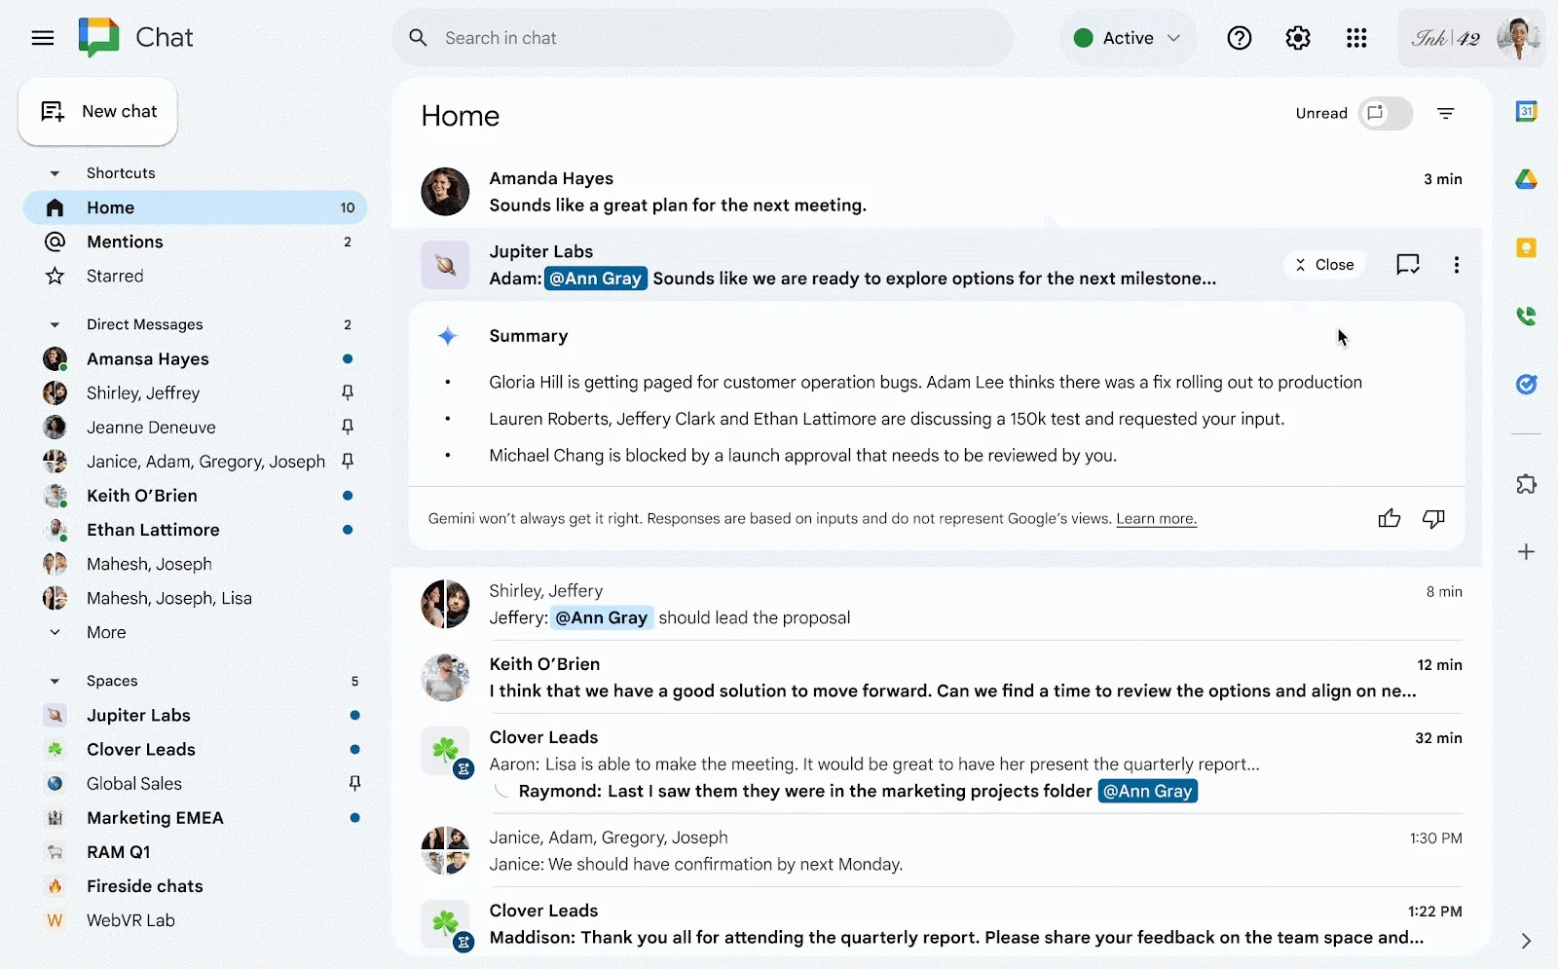Screen dimensions: 1558x969
Task: Open Google Drive in the side panel
Action: [x=1527, y=179]
